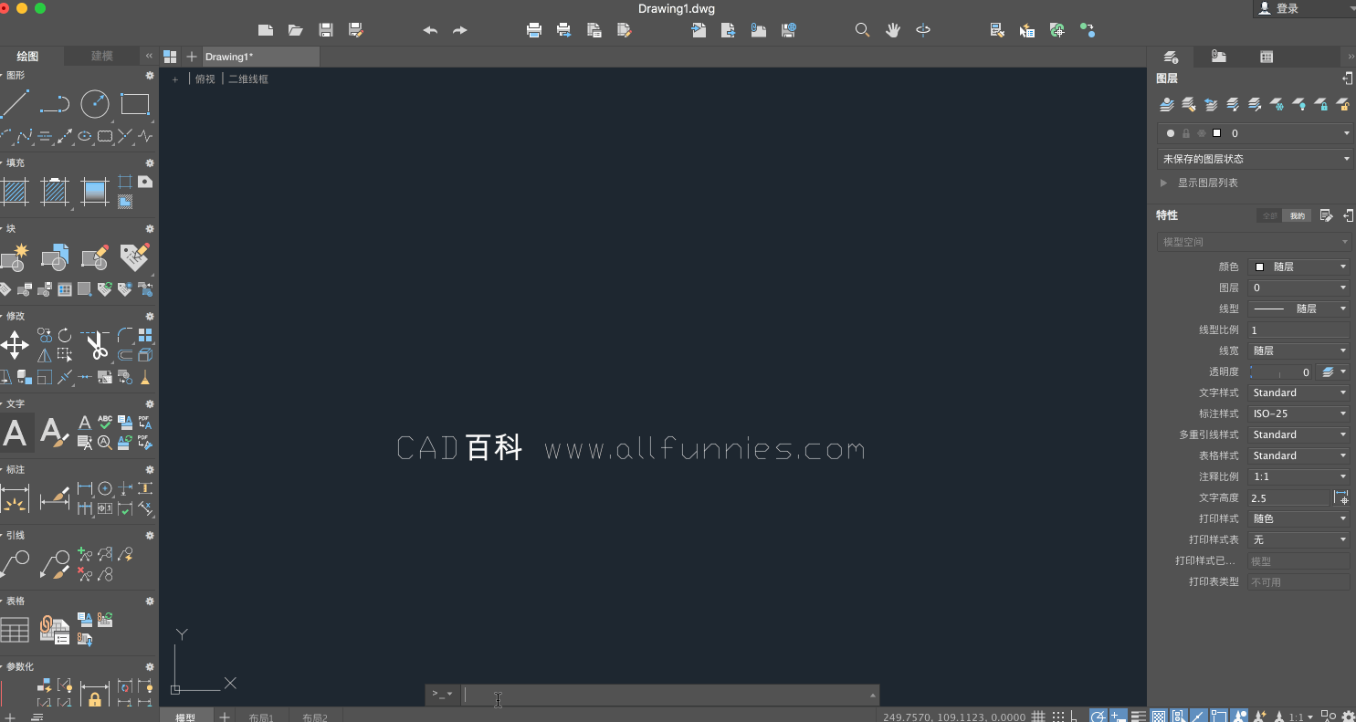
Task: Select the Table tool
Action: pyautogui.click(x=15, y=630)
